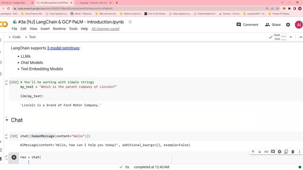
Task: Click completed at 12:43 AM status
Action: [151, 167]
